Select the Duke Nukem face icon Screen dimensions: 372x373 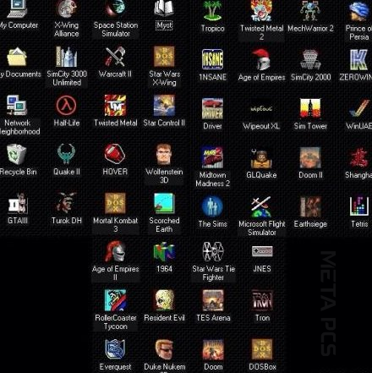164,349
